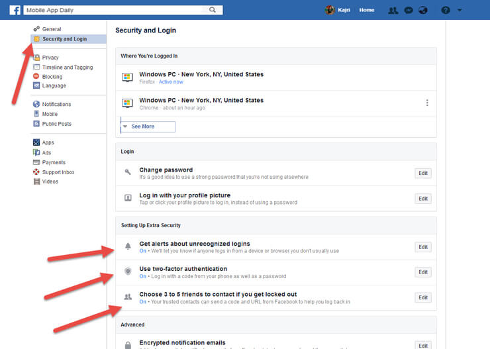This screenshot has width=490, height=349.
Task: Go to Payments settings
Action: 54,162
